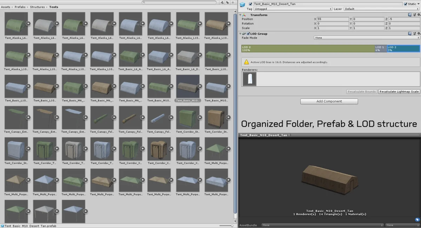Click the blue prefab cube icon in Inspector
421x228 pixels.
(242, 5)
